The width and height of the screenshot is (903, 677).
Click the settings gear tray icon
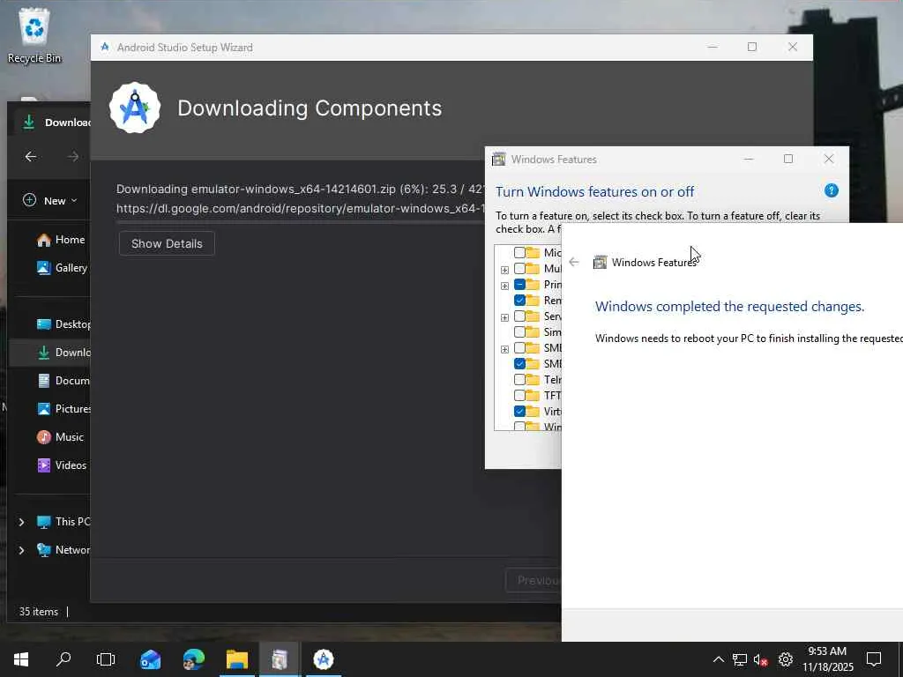click(786, 659)
